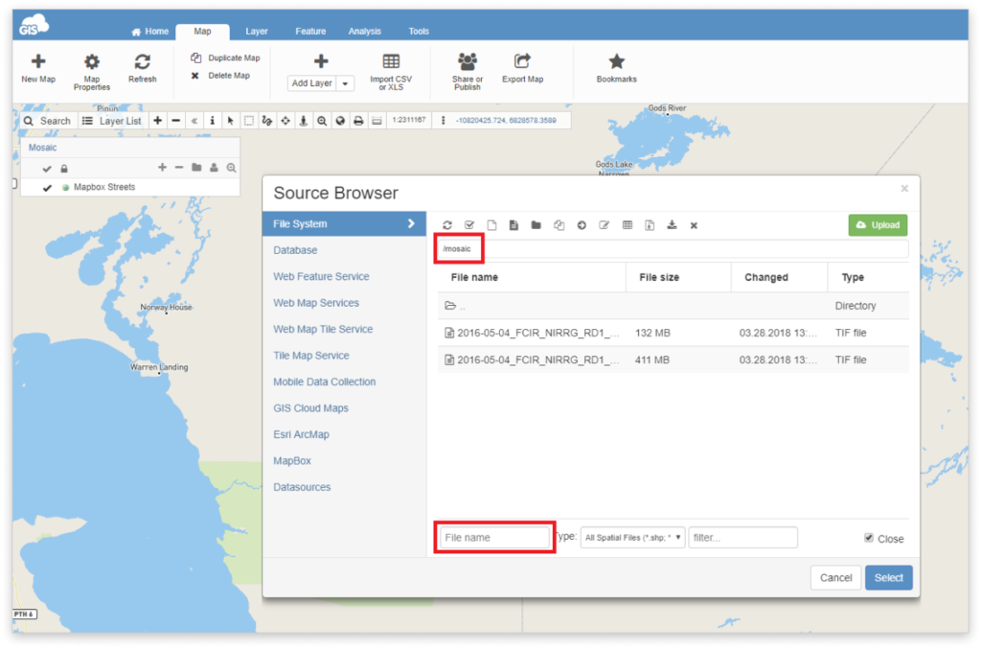Expand the File System source entry
Image resolution: width=981 pixels, height=649 pixels.
(x=344, y=224)
